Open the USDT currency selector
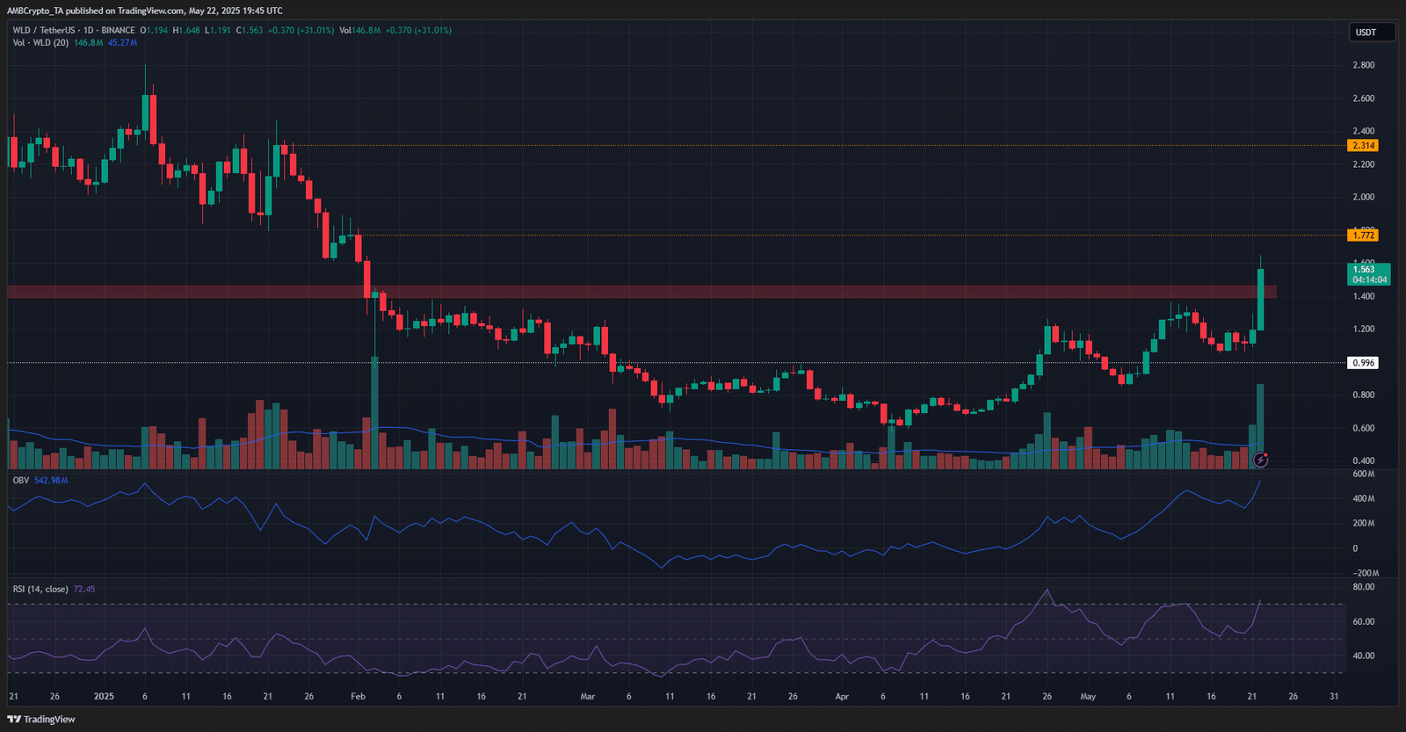Viewport: 1406px width, 732px height. tap(1373, 33)
